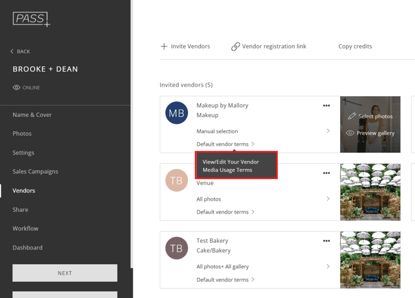Copy the Vendor registration link
The image size is (415, 298).
pyautogui.click(x=269, y=47)
